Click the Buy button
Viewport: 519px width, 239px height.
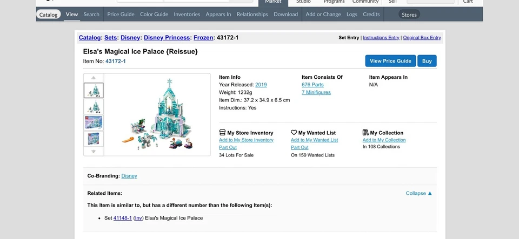coord(427,61)
